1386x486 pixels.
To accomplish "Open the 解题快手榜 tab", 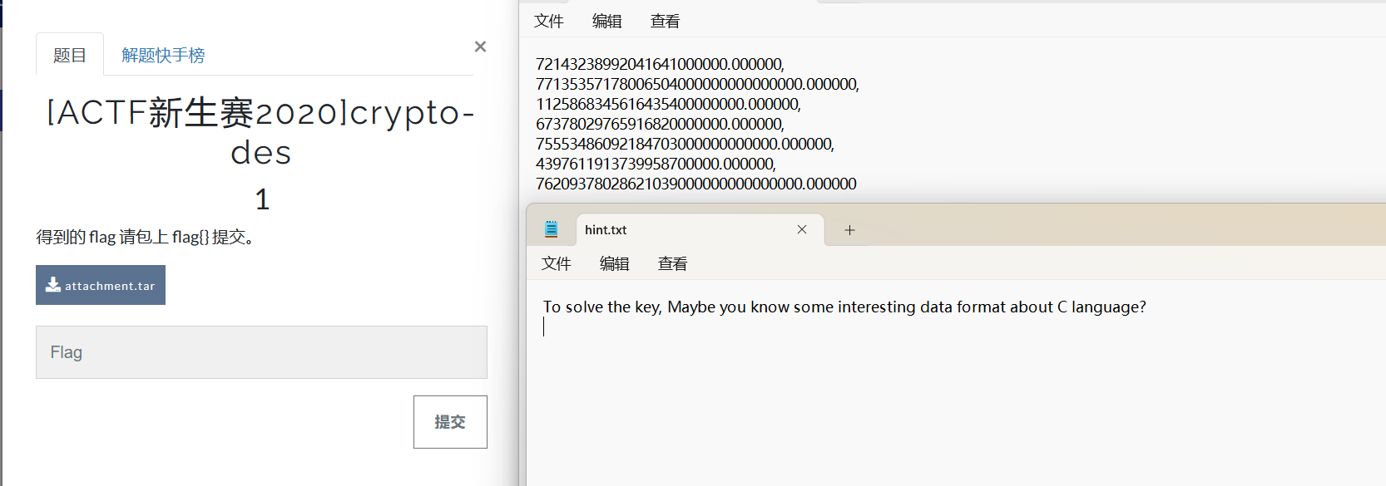I will pos(163,55).
